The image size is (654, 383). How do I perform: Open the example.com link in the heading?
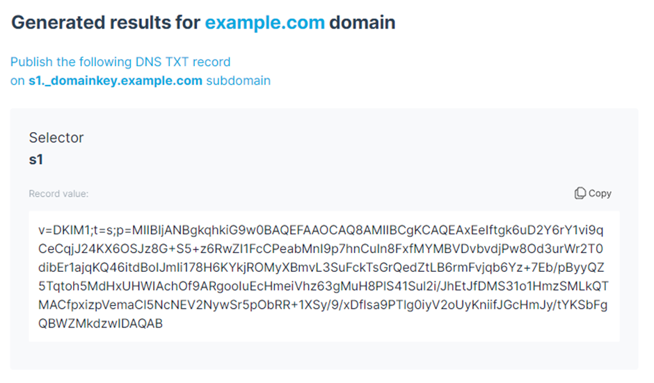[265, 22]
